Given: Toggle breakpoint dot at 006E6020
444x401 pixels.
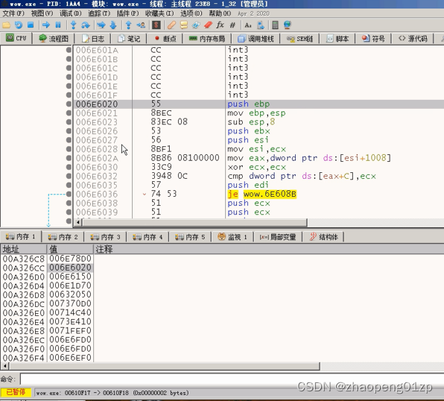Looking at the screenshot, I should (69, 104).
